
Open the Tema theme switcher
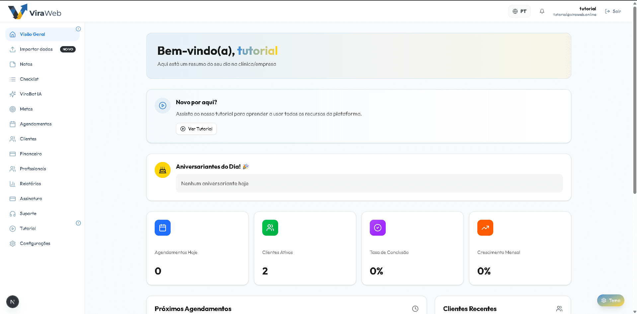(611, 300)
